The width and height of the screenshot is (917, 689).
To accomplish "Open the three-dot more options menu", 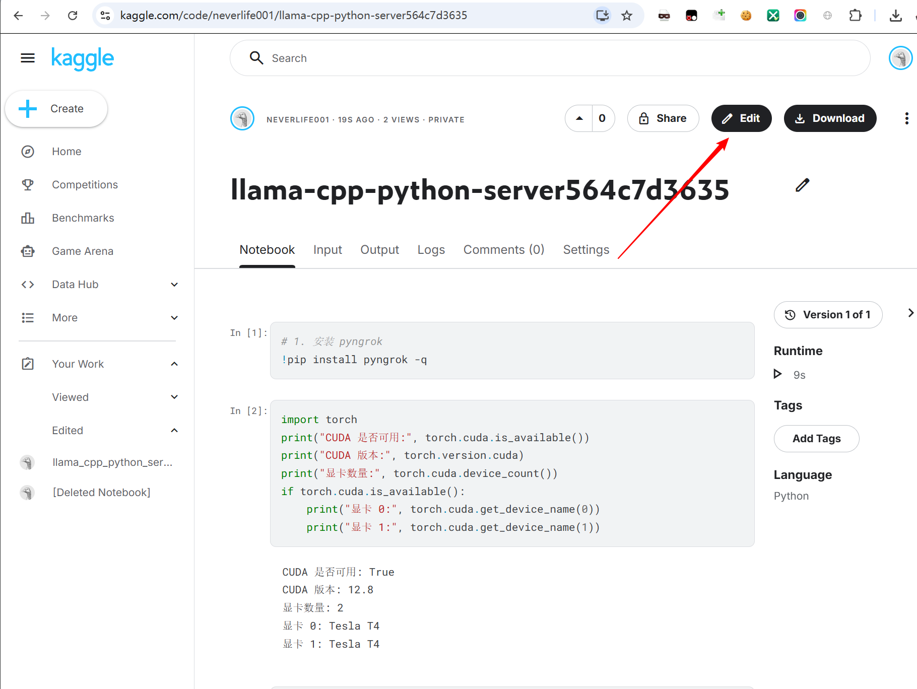I will pos(906,118).
